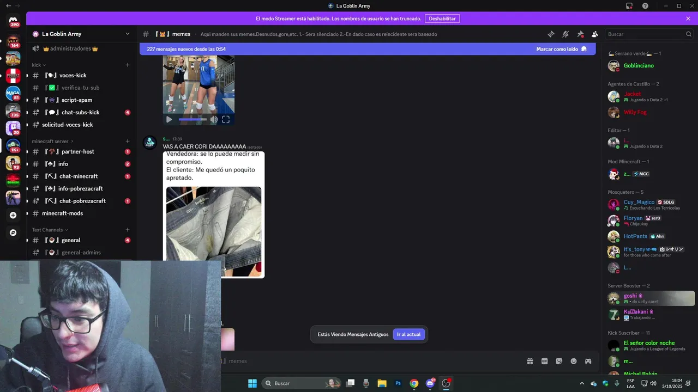Open the administradores voice channel
This screenshot has height=392, width=698.
coord(82,48)
